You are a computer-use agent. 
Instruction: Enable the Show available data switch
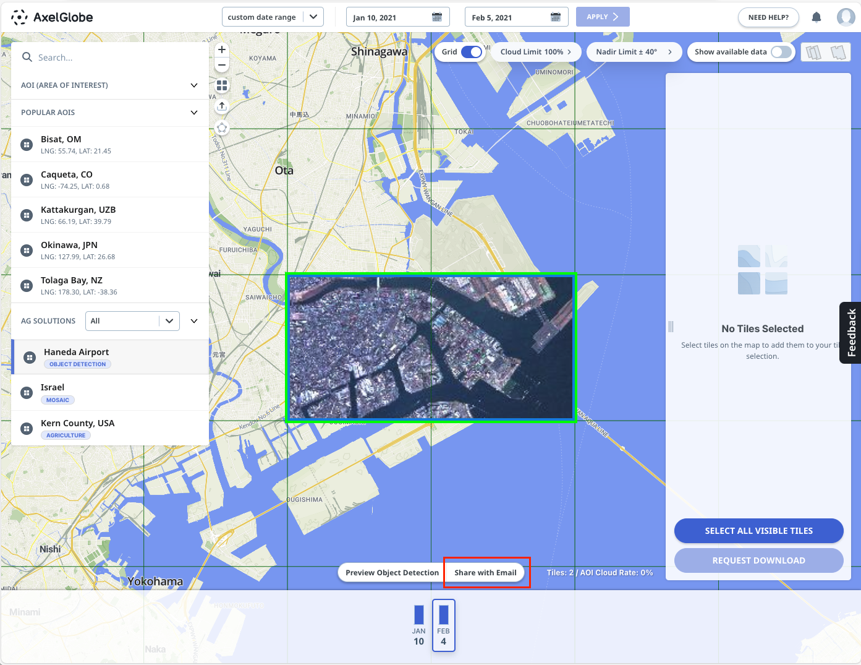(781, 52)
